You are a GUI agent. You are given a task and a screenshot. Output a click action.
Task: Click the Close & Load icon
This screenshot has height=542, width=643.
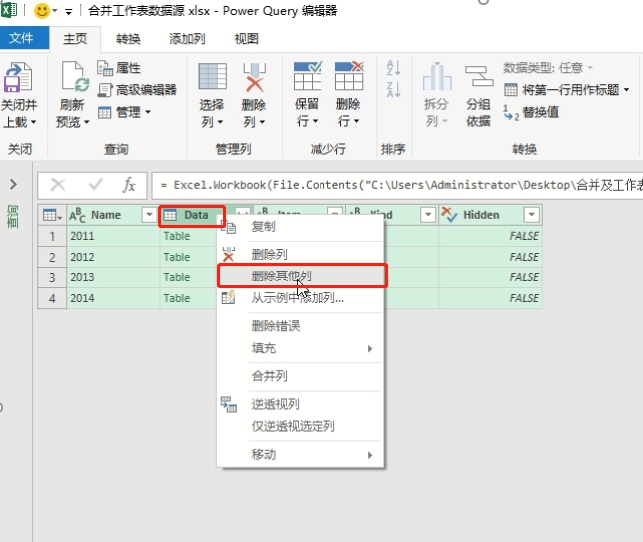18,77
